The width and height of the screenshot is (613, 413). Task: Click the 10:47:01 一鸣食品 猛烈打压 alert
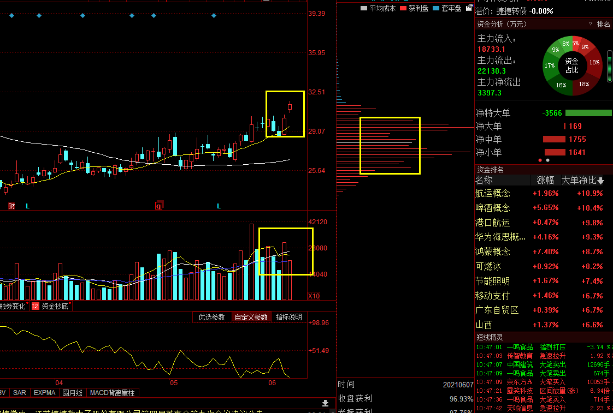[x=544, y=347]
